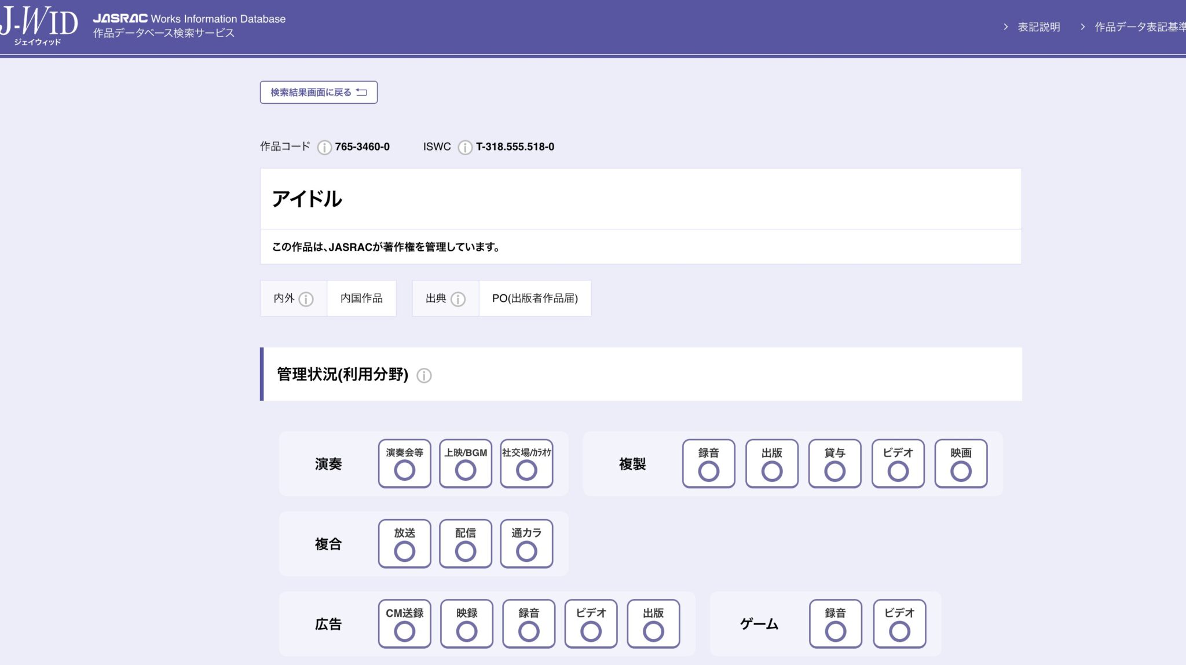Open the info tooltip for 内外
The image size is (1186, 665).
point(306,299)
